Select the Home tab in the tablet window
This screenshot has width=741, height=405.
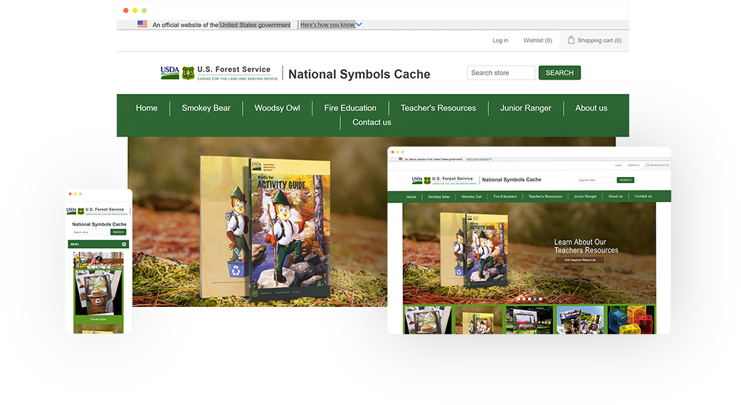[x=411, y=197]
